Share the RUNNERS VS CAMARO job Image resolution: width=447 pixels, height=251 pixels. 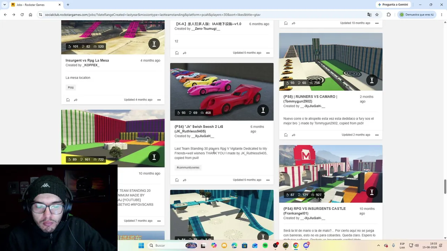[293, 135]
